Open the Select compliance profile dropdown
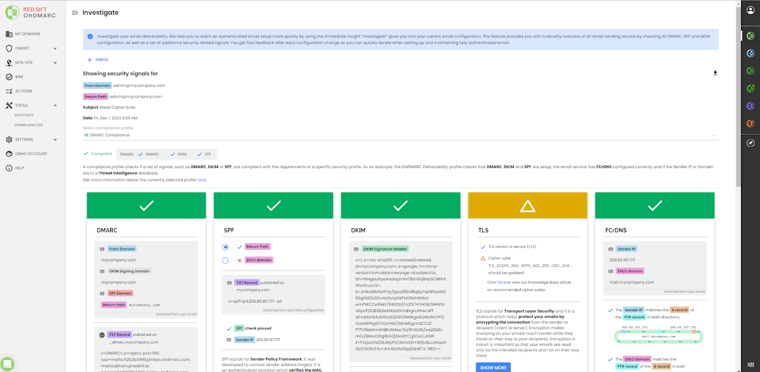This screenshot has width=760, height=372. click(x=400, y=135)
